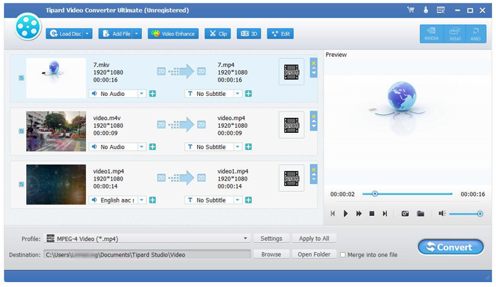496x287 pixels.
Task: Open the 3D settings tool
Action: 248,34
